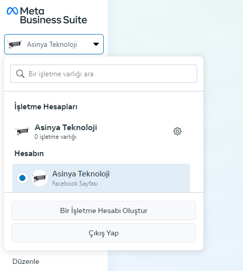Select the Asinya Teknoloji Facebook page radio button
Image resolution: width=243 pixels, height=271 pixels.
pos(22,178)
